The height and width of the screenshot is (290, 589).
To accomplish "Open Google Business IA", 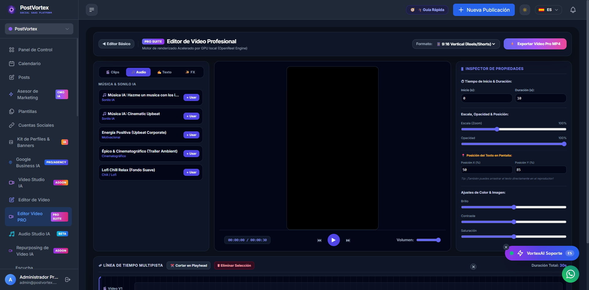I will coord(38,162).
